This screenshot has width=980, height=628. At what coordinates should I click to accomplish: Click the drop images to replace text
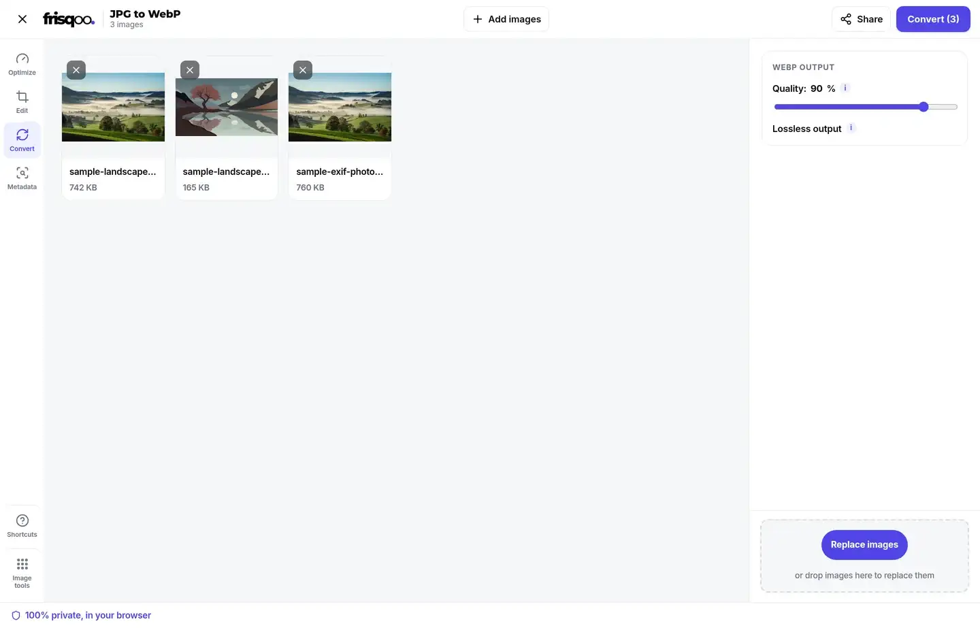864,576
